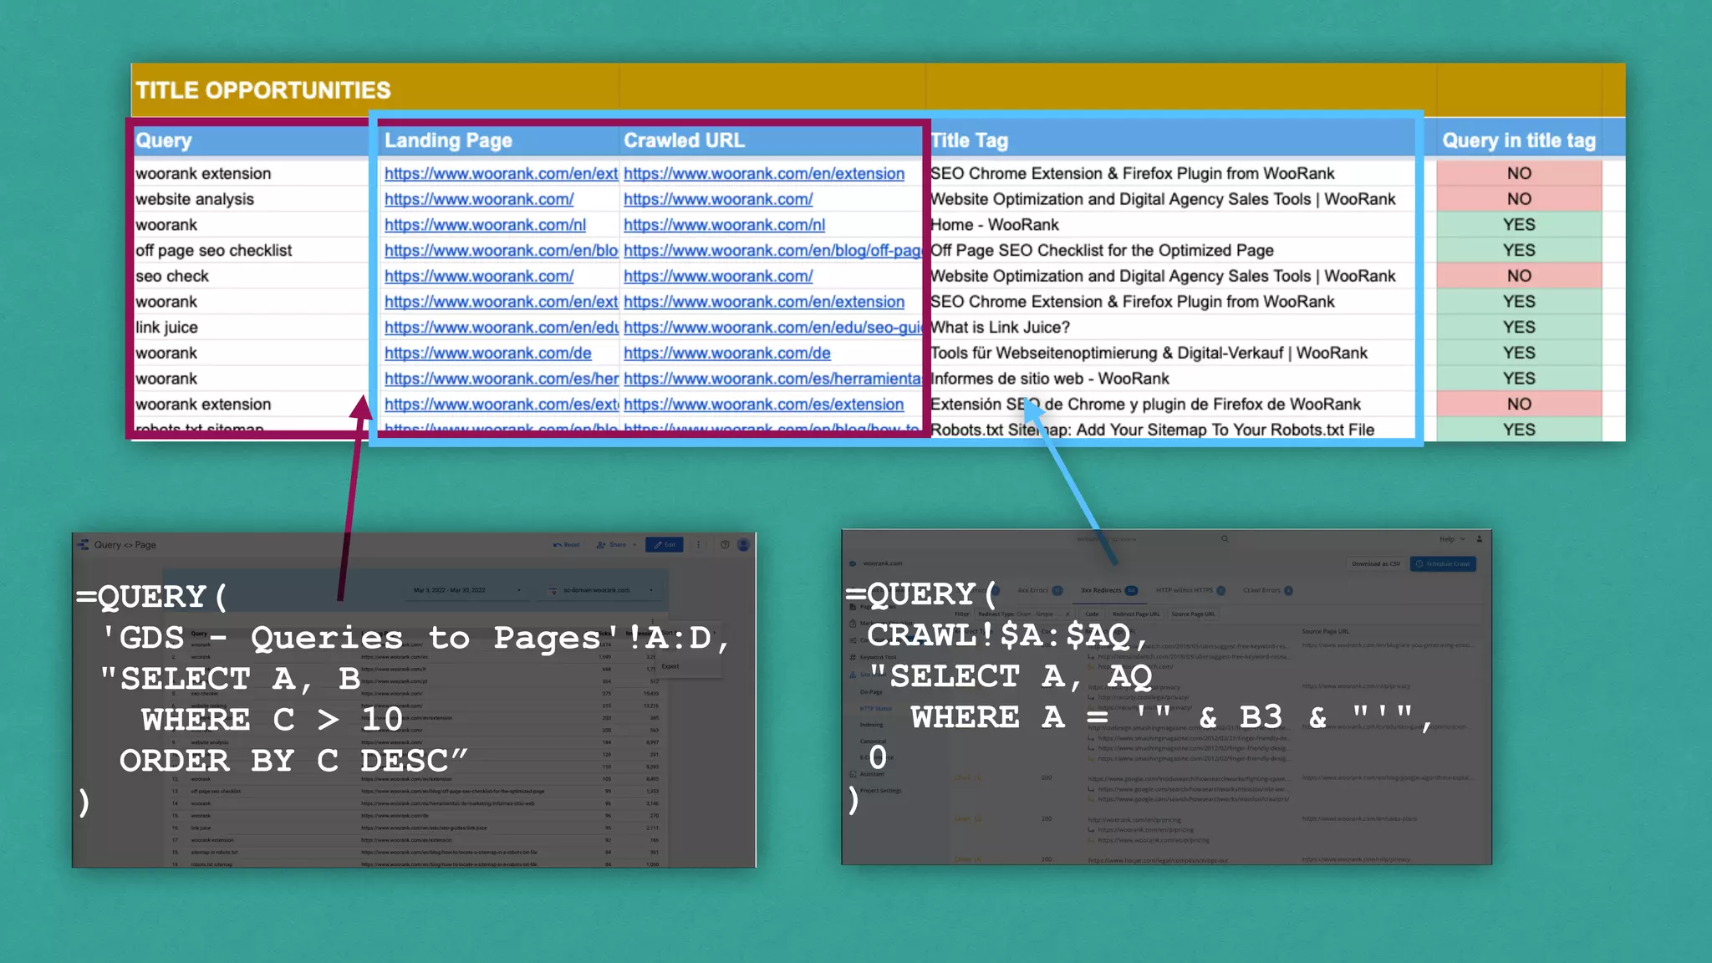Screen dimensions: 1712x963
Task: Open the blog/off-page crawled URL link
Action: click(772, 251)
